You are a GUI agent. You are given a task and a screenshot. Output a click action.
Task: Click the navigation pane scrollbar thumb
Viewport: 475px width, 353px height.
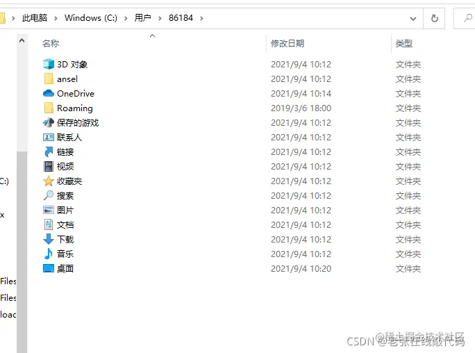[22, 252]
